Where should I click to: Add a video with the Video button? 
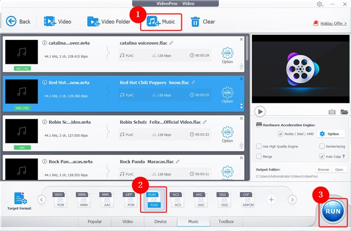tap(58, 21)
